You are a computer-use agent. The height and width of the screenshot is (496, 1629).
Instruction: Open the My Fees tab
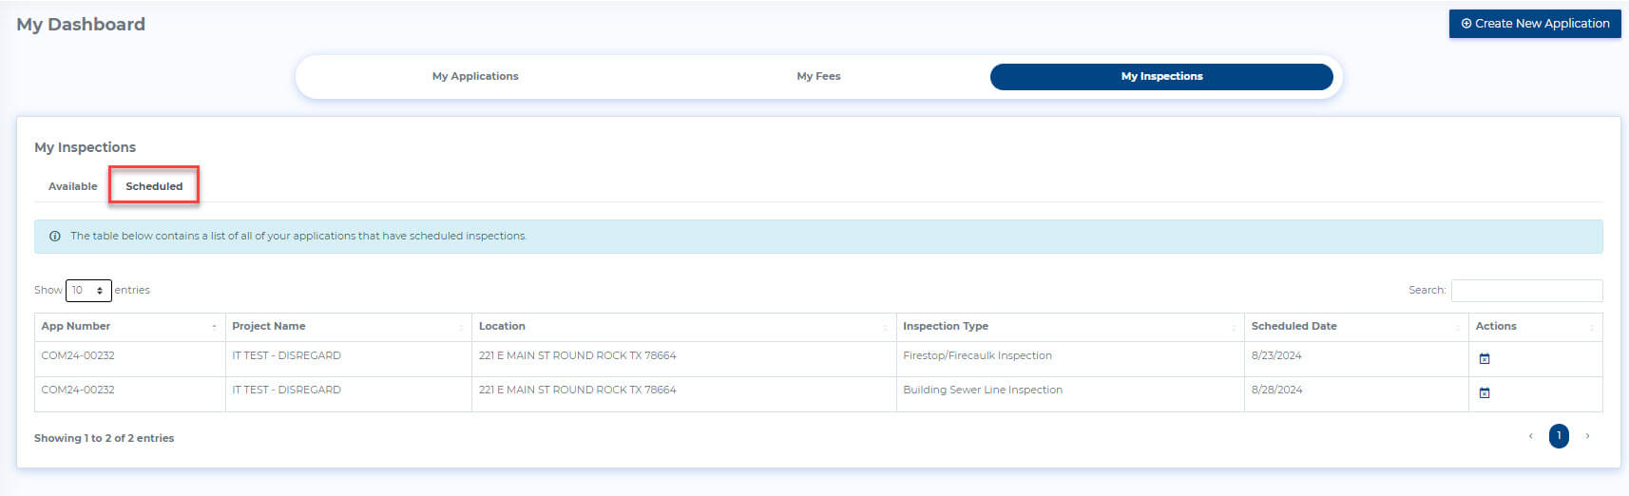point(818,76)
